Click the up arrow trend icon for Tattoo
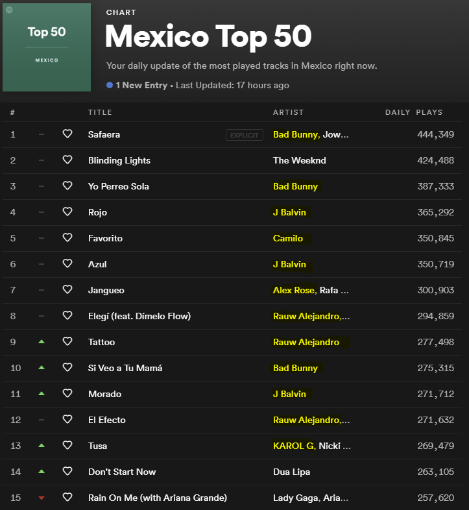The height and width of the screenshot is (510, 469). (42, 341)
